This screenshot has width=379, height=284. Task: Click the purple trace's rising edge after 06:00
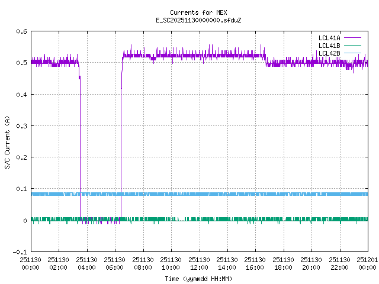coord(121,148)
